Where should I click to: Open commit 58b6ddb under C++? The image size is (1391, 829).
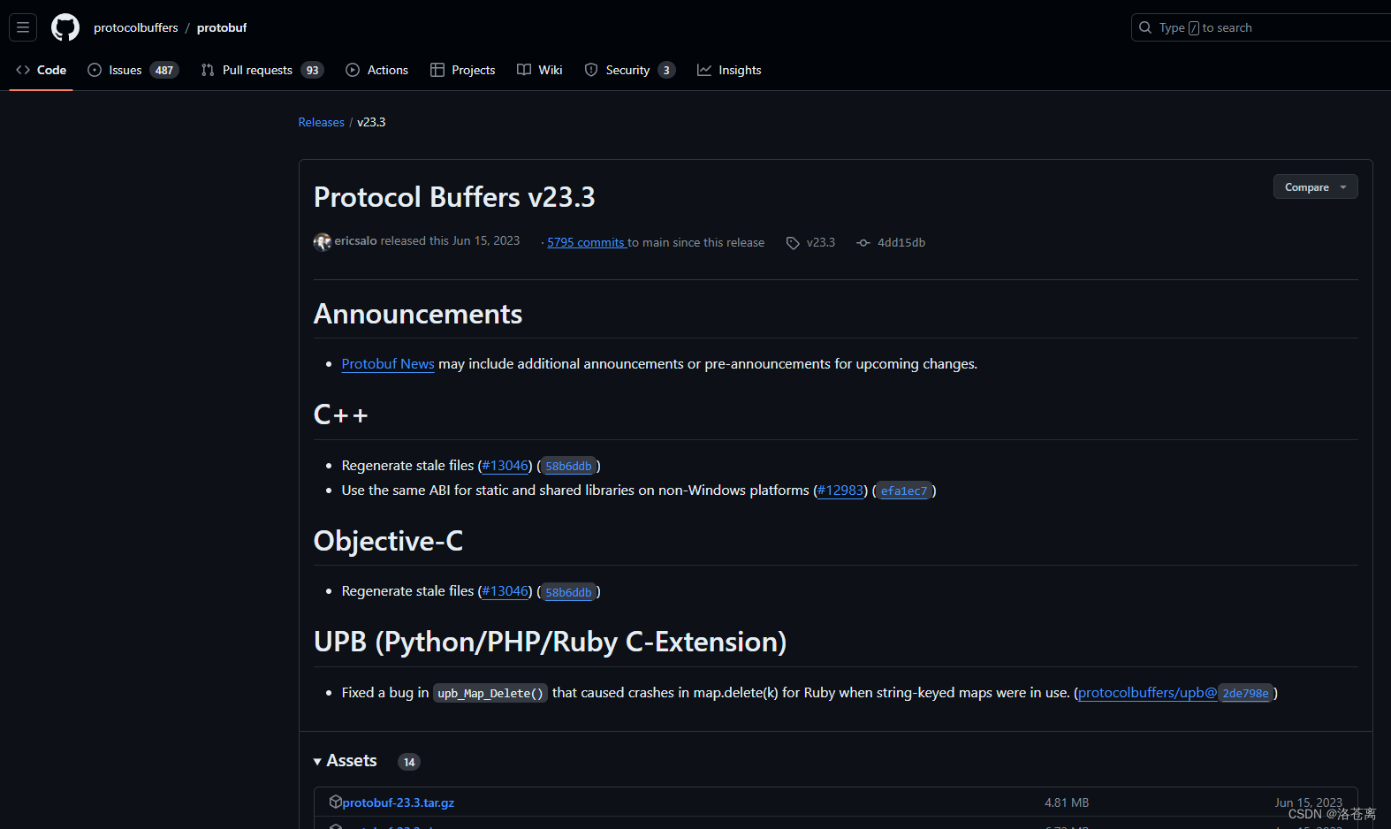[568, 466]
